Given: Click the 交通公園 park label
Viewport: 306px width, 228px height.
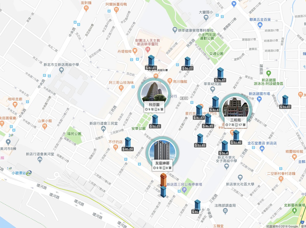Looking at the screenshot, I should (216, 54).
